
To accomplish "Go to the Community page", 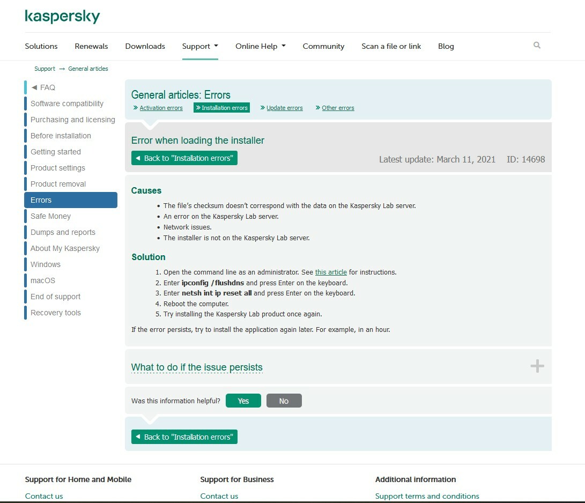I will point(323,46).
